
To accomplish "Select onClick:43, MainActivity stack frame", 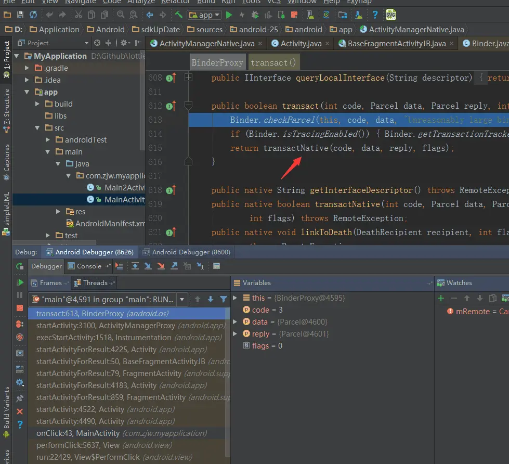I will pos(78,433).
